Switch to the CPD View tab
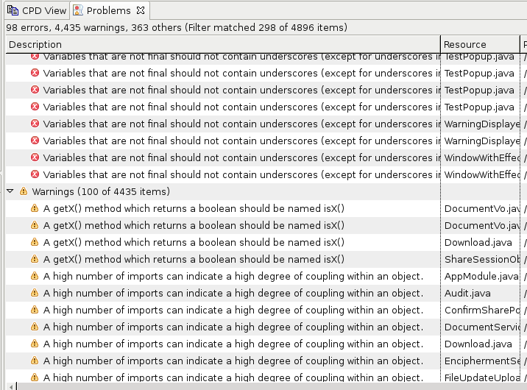Viewport: 527px width, 390px height. tap(37, 10)
